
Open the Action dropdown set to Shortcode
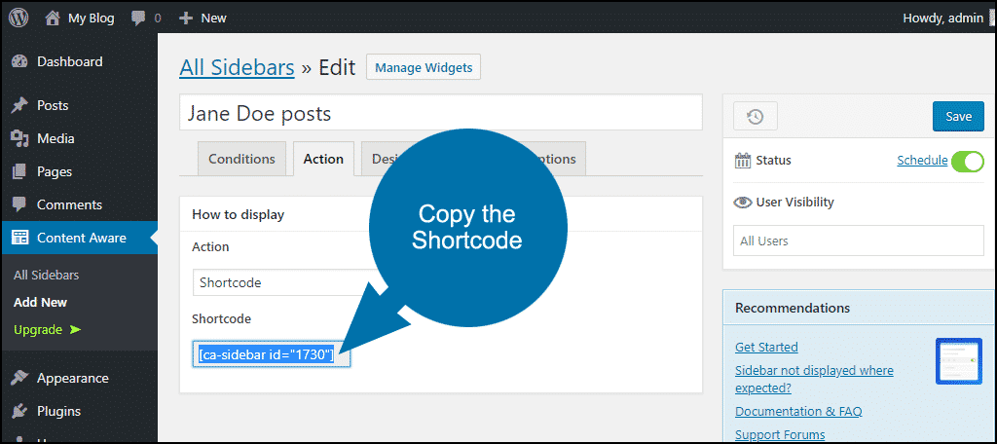click(283, 282)
